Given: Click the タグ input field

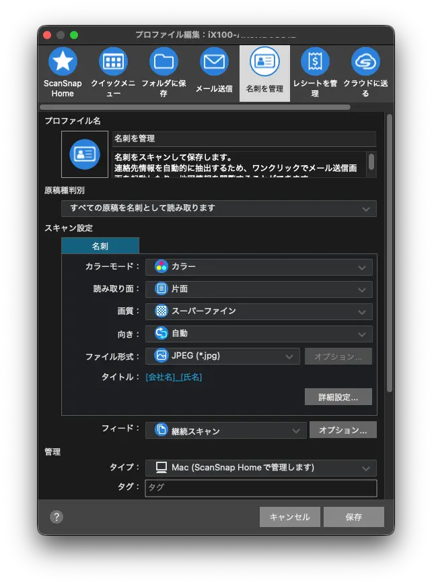Looking at the screenshot, I should pos(260,487).
